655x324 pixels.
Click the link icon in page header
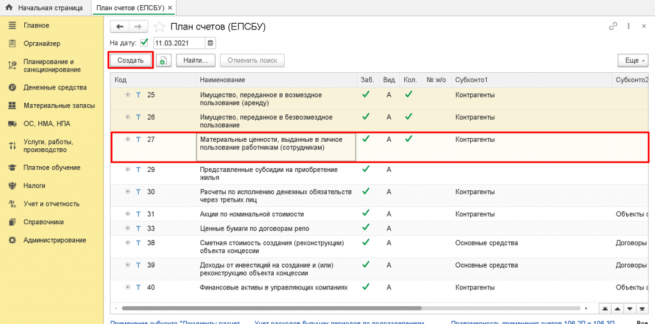pos(613,26)
